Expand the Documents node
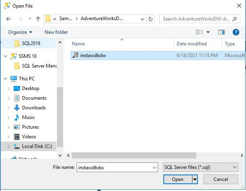 pos(9,98)
